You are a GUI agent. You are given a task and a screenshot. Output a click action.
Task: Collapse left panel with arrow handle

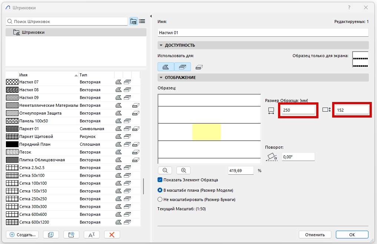tap(151, 16)
